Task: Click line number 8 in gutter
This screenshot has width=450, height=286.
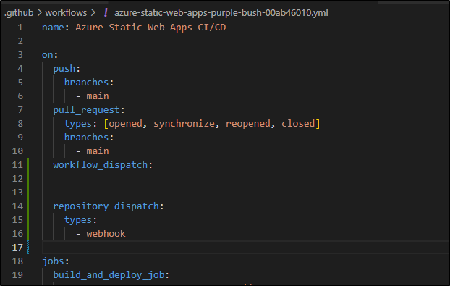Action: click(x=20, y=124)
